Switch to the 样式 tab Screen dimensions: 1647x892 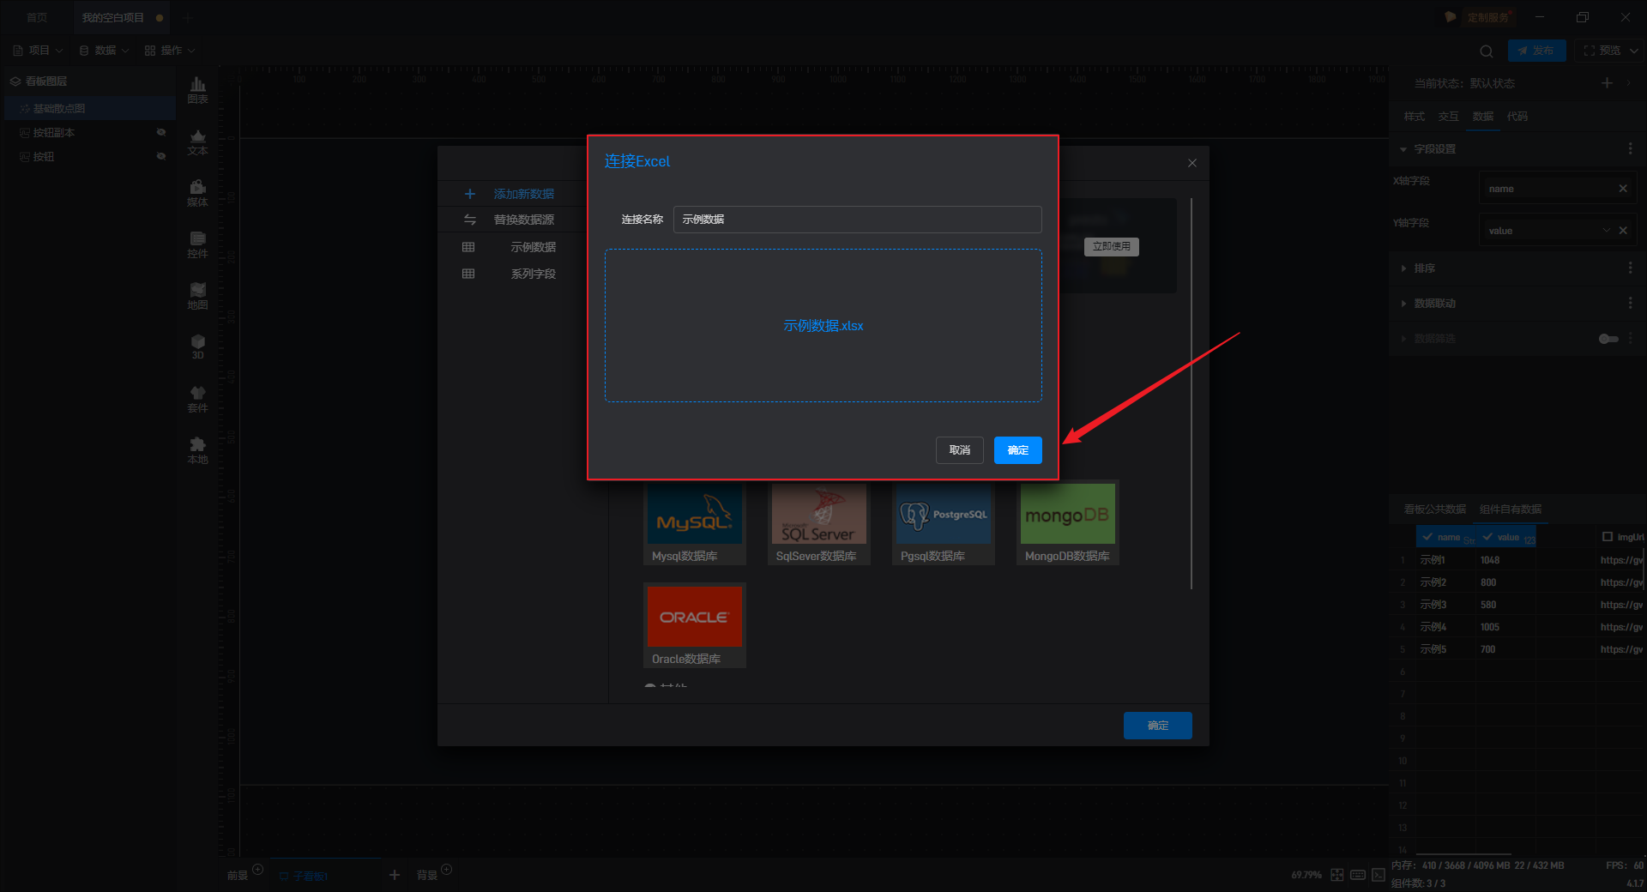pos(1414,117)
